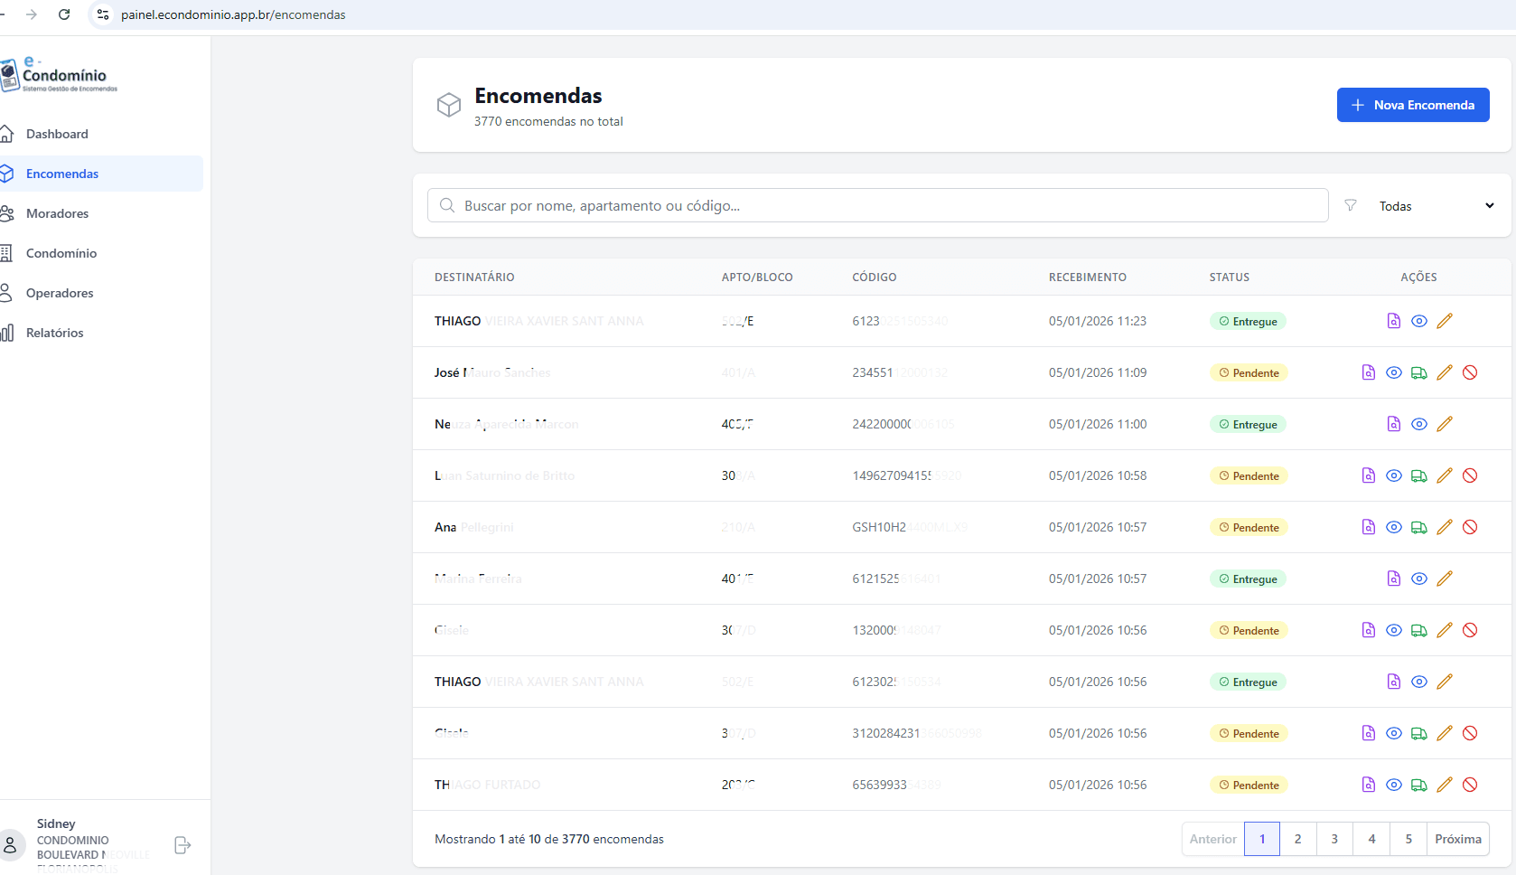Viewport: 1516px width, 875px height.
Task: Go to the Próxima page
Action: [1457, 839]
